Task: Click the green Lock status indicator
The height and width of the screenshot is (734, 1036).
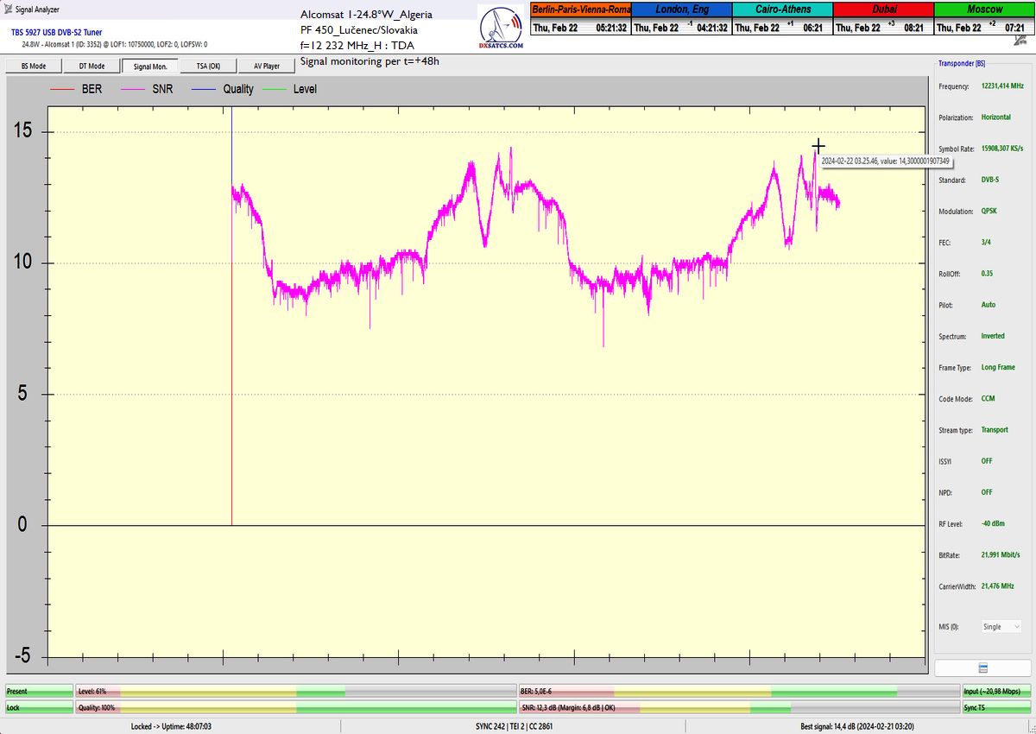Action: point(39,707)
